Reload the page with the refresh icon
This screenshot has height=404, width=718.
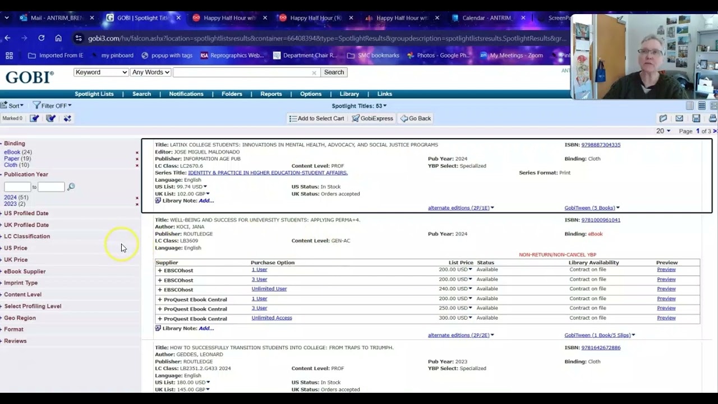click(x=42, y=38)
